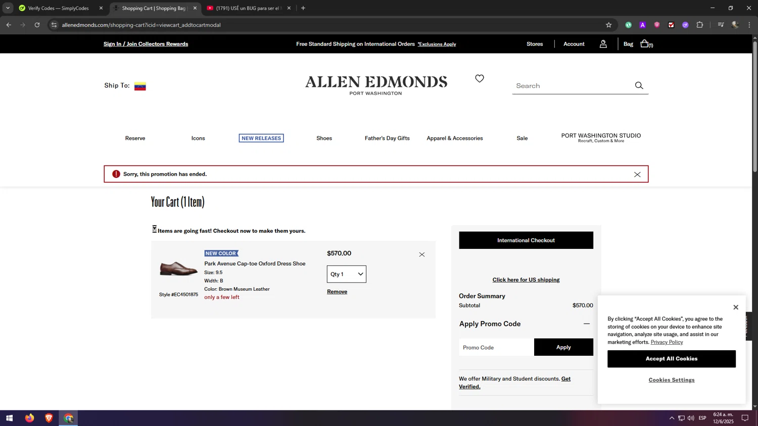Open the Windows notification center
The image size is (758, 426).
(x=745, y=418)
